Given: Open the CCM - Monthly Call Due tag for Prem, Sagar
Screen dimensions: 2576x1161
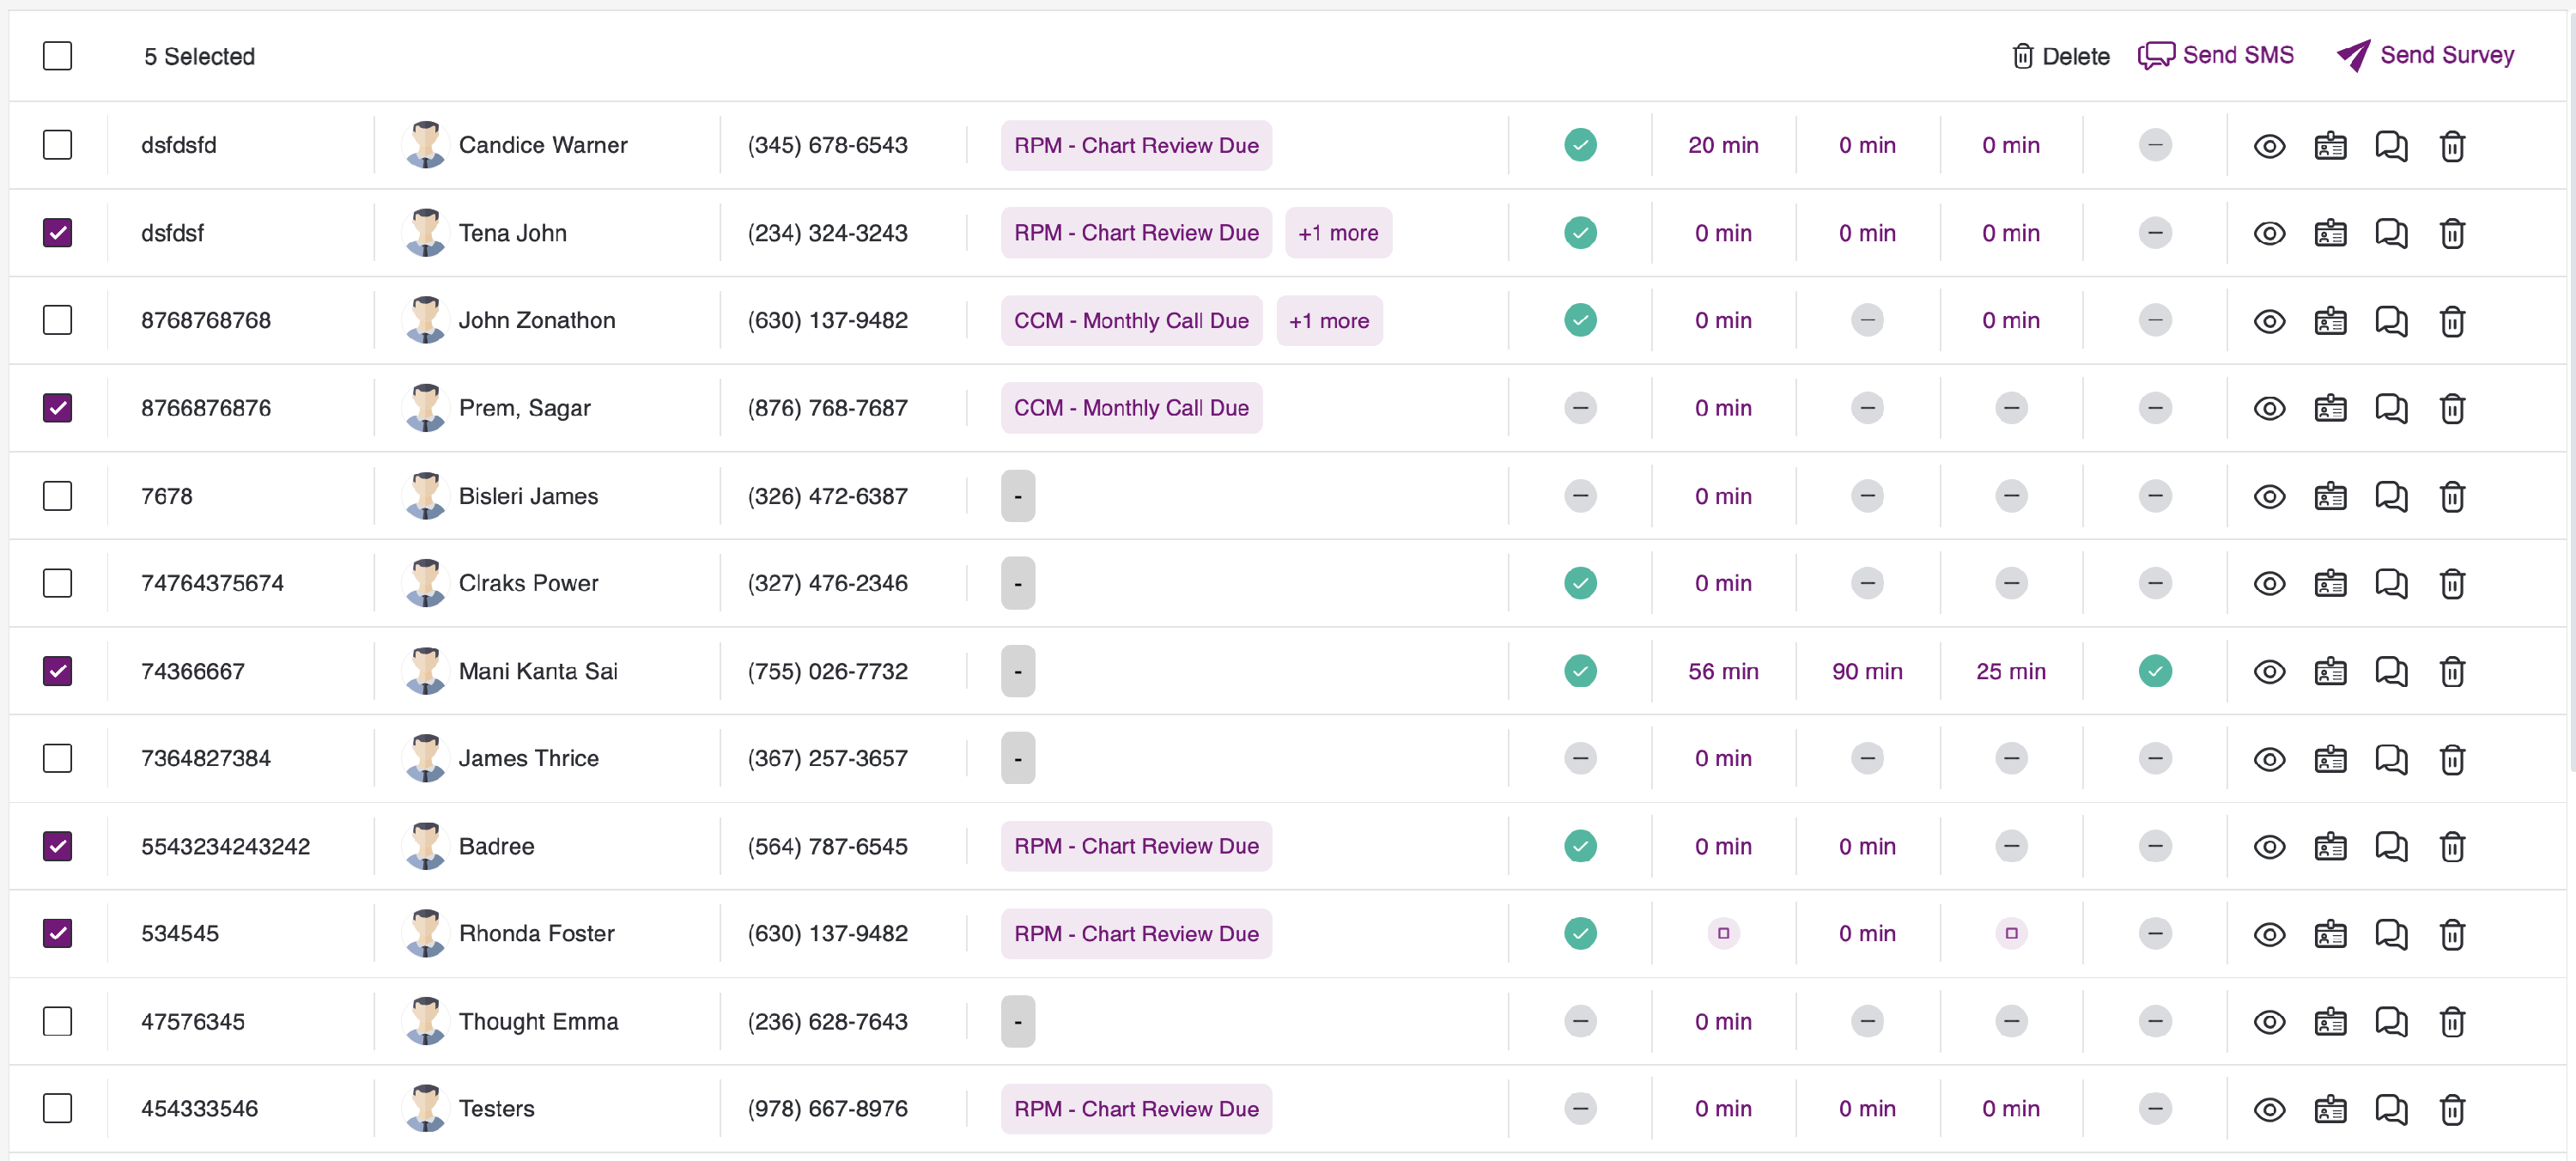Looking at the screenshot, I should 1130,408.
